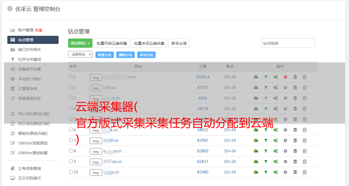Click play icon in row 7
Screen dimensions: 349x186
coord(285,140)
